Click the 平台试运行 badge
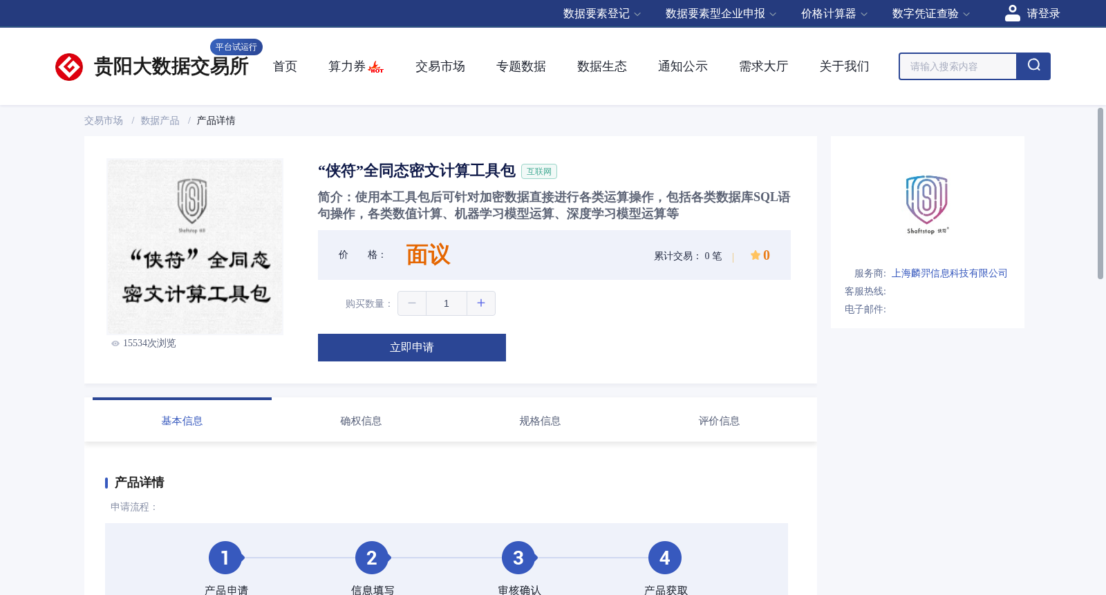This screenshot has height=595, width=1106. 236,47
